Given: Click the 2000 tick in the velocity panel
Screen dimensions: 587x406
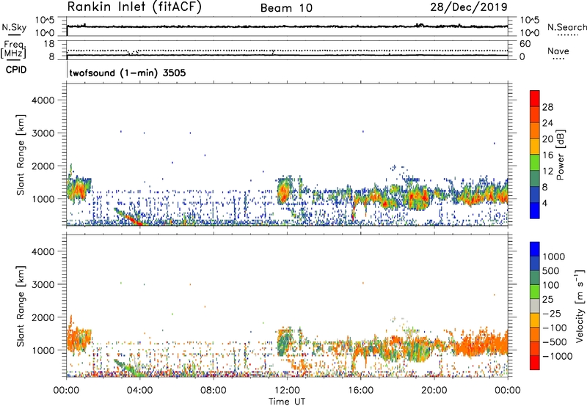Looking at the screenshot, I should 43,317.
